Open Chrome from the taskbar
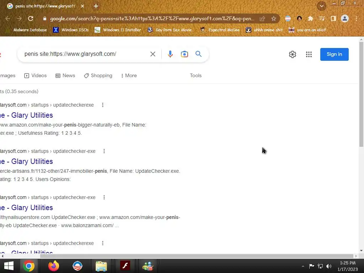Viewport: 364px width, 273px height. pyautogui.click(x=29, y=266)
